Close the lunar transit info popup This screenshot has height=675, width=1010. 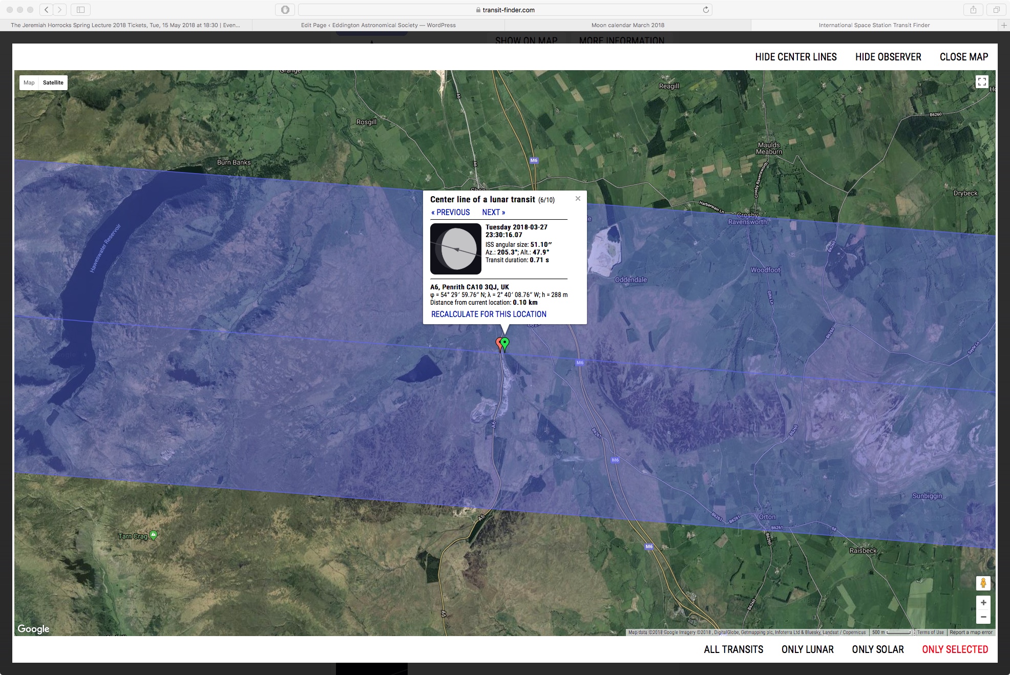pyautogui.click(x=578, y=199)
